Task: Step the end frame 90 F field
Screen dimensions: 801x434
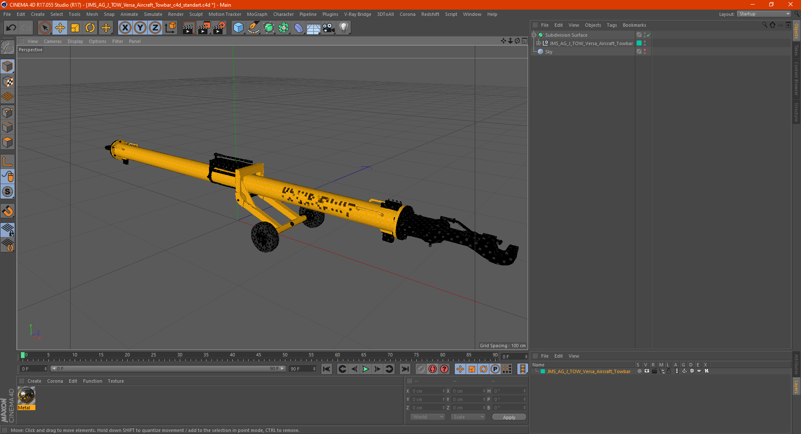Action: tap(314, 369)
